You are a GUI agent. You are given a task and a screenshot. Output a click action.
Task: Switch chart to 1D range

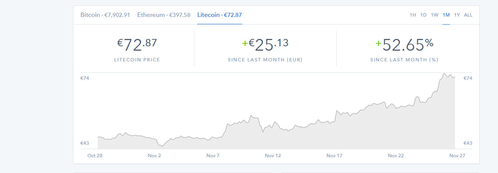[x=423, y=15]
